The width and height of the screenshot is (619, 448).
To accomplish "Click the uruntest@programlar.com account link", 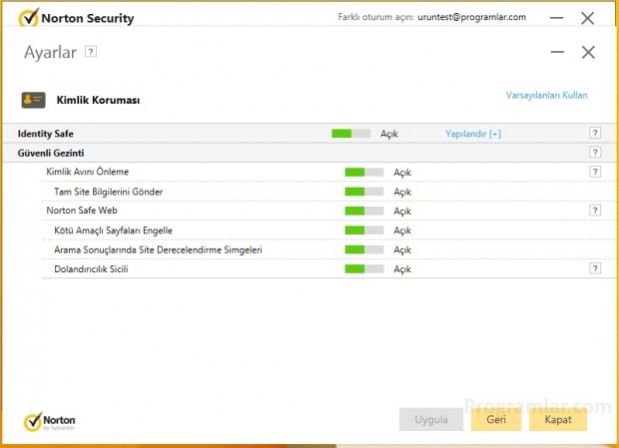I will (x=472, y=17).
